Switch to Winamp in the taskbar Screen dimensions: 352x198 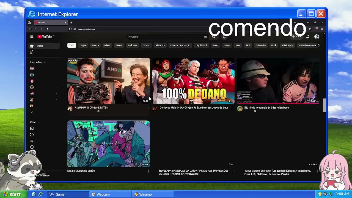click(152, 194)
